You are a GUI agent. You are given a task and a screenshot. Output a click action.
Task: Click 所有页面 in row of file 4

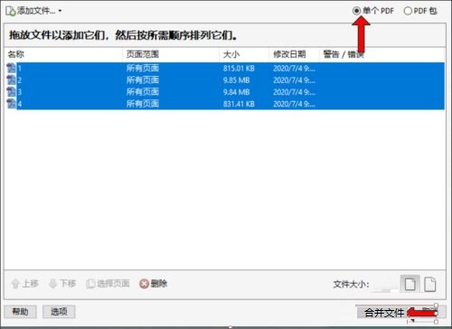coord(142,104)
